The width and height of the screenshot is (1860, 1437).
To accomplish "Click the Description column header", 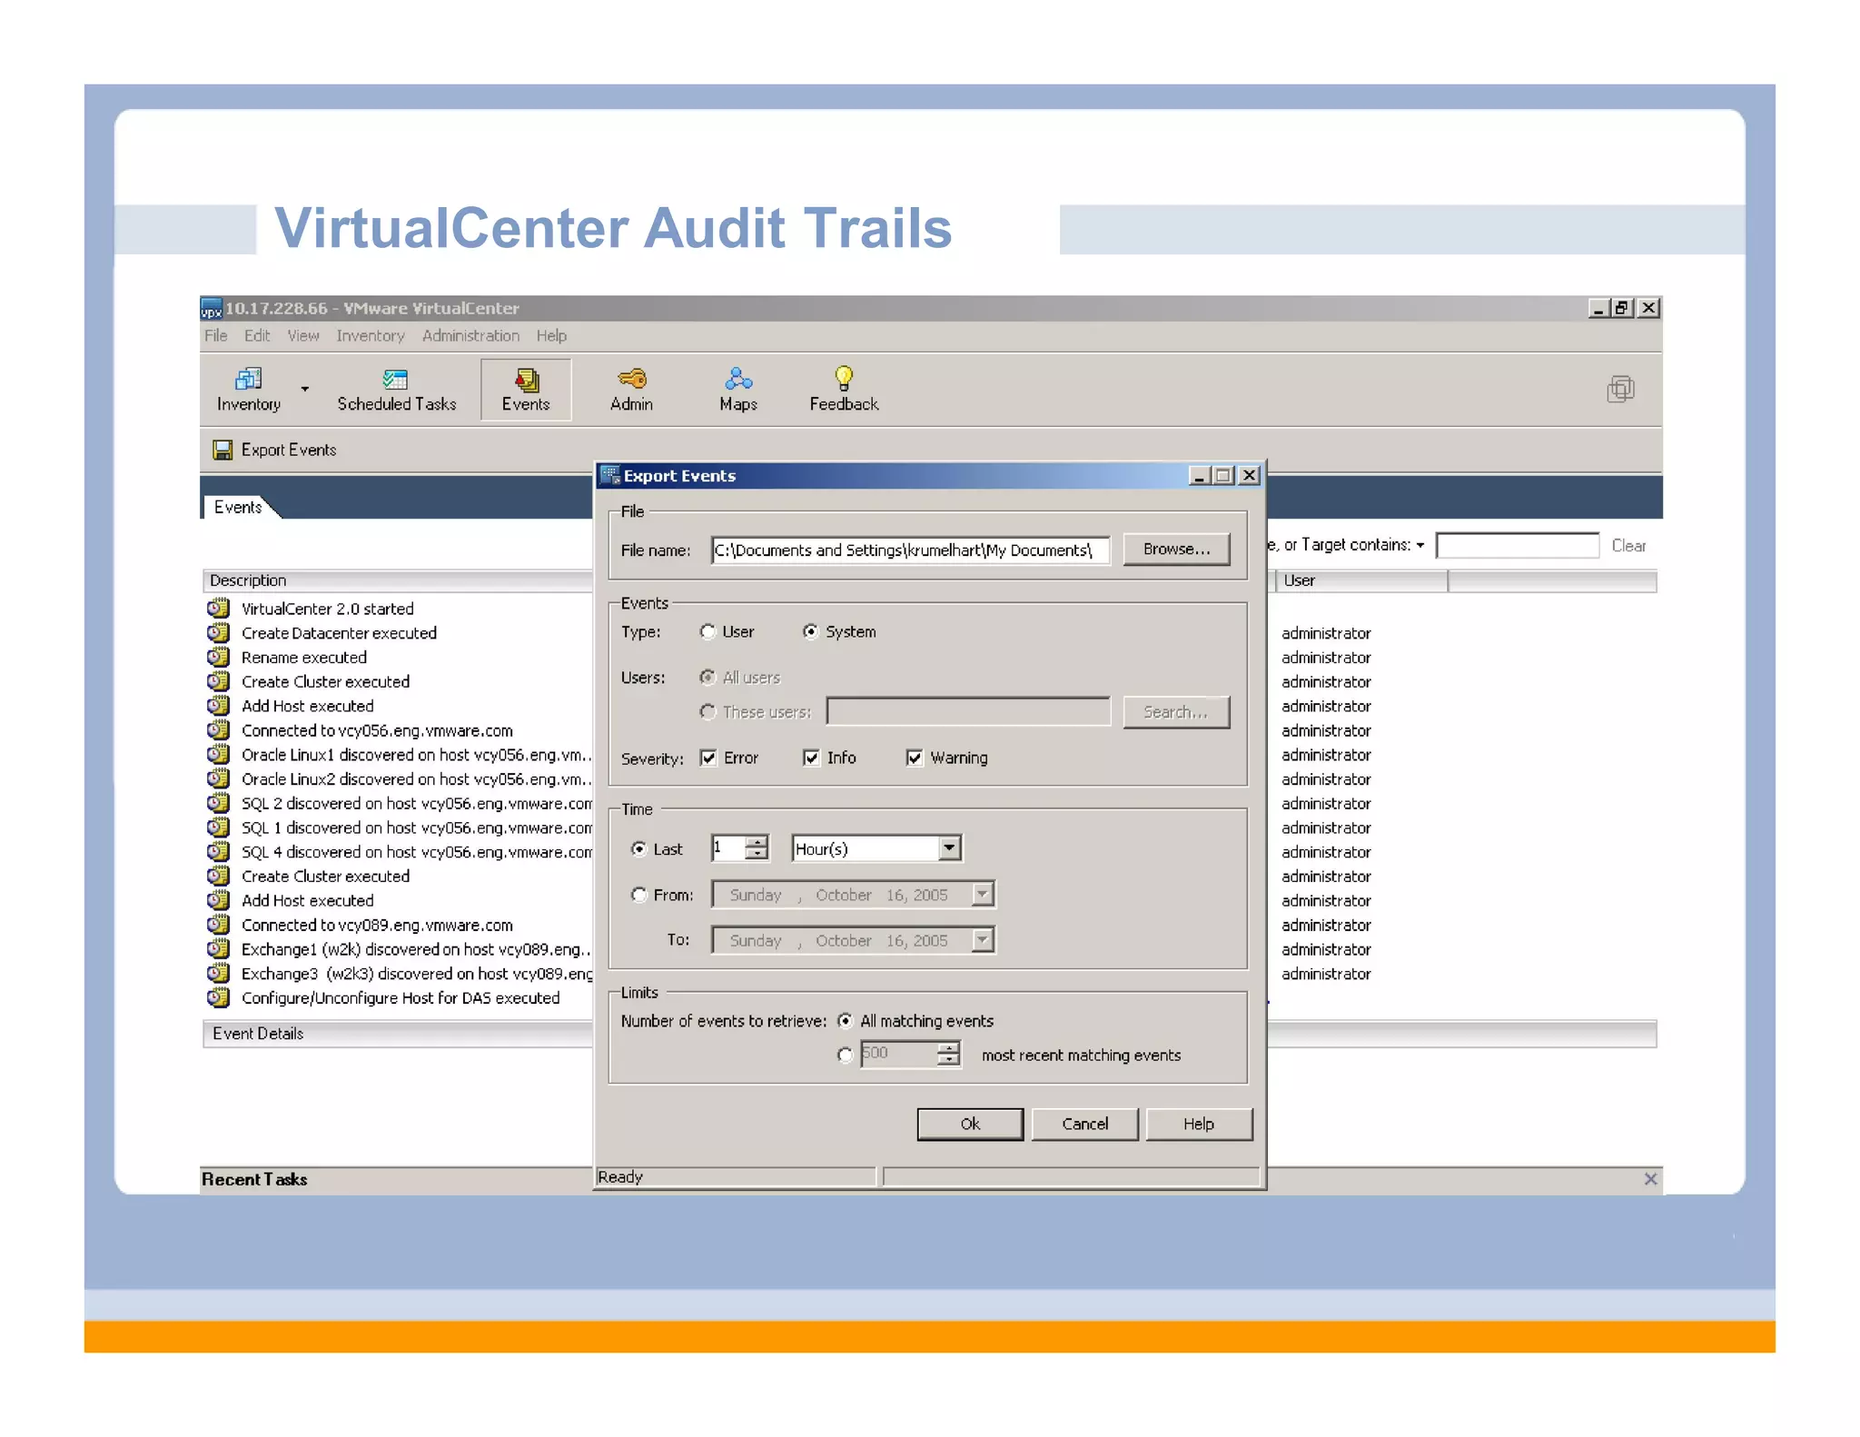I will click(398, 580).
